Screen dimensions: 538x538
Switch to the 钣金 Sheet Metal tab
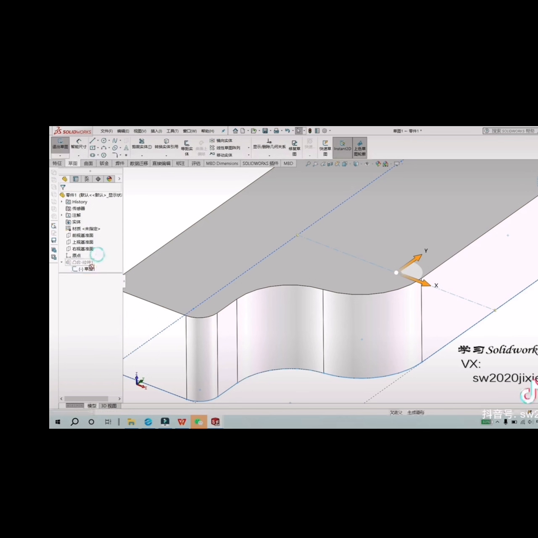coord(104,164)
